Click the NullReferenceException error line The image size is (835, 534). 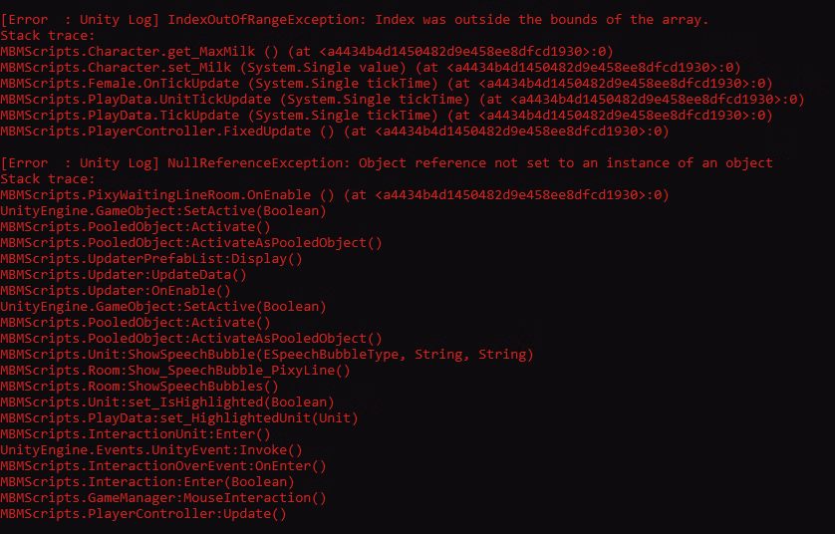tap(387, 162)
